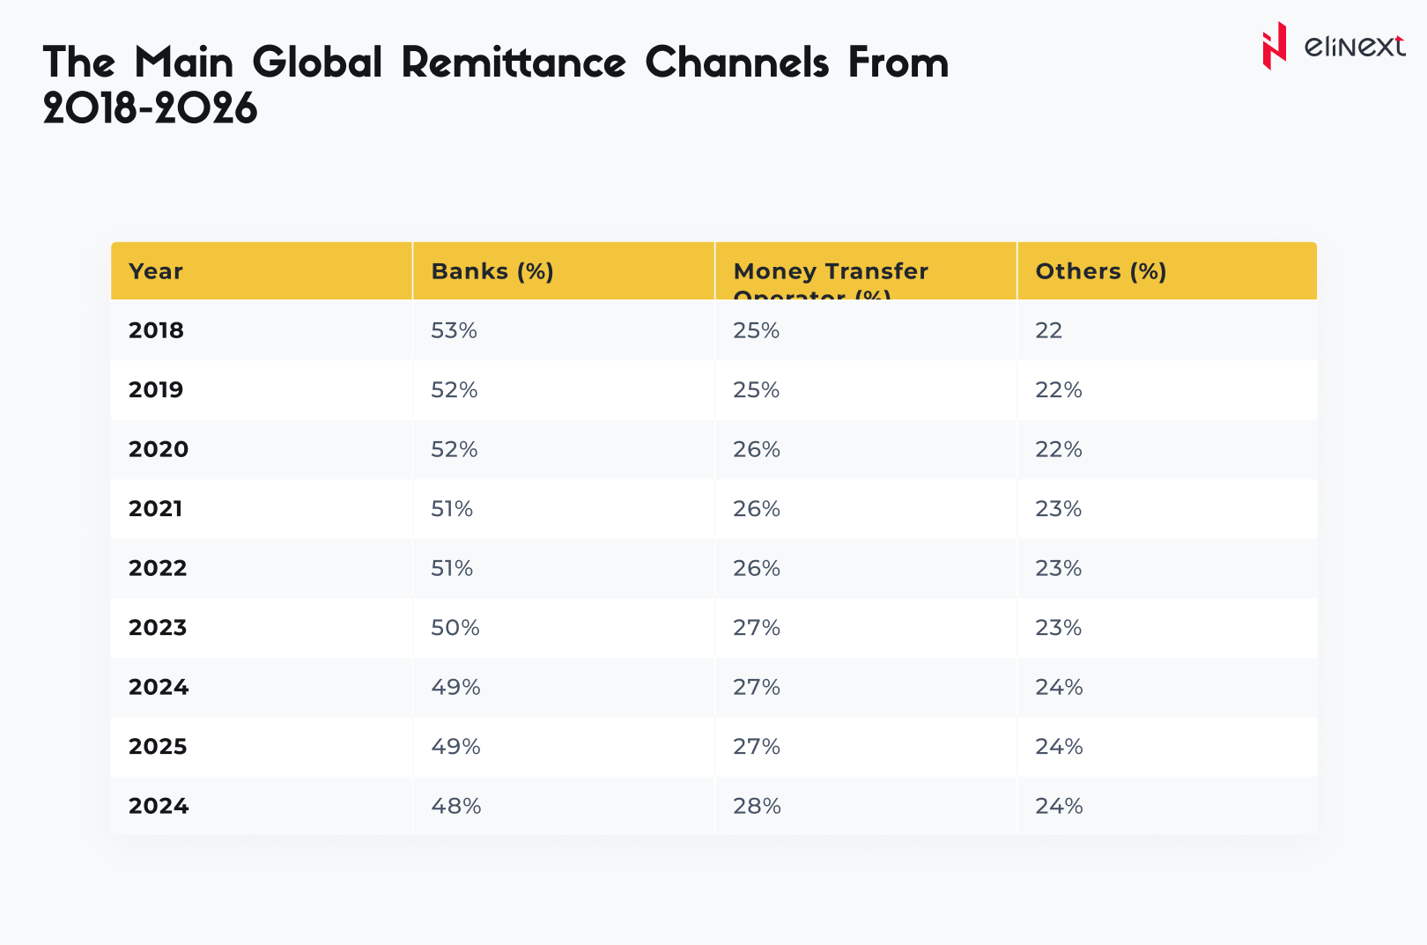Click the 2018 year row label
This screenshot has height=945, width=1427.
tap(156, 330)
